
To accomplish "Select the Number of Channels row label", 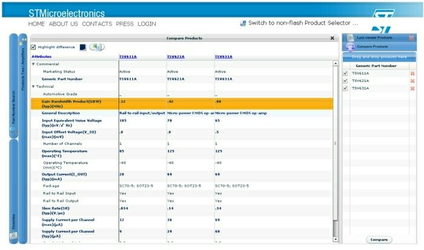I will tap(62, 144).
